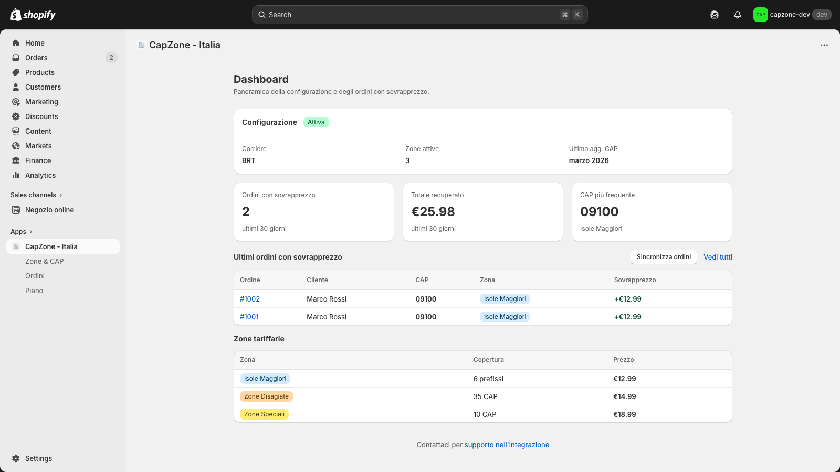Click the Isole Maggiori badge in order #1002
Viewport: 840px width, 472px height.
click(505, 299)
